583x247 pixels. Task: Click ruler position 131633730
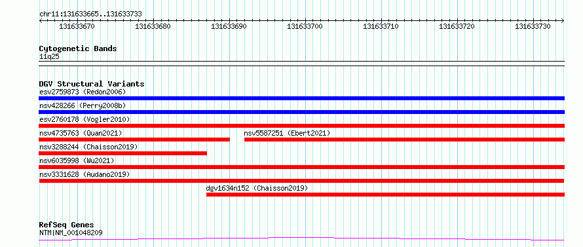533,26
